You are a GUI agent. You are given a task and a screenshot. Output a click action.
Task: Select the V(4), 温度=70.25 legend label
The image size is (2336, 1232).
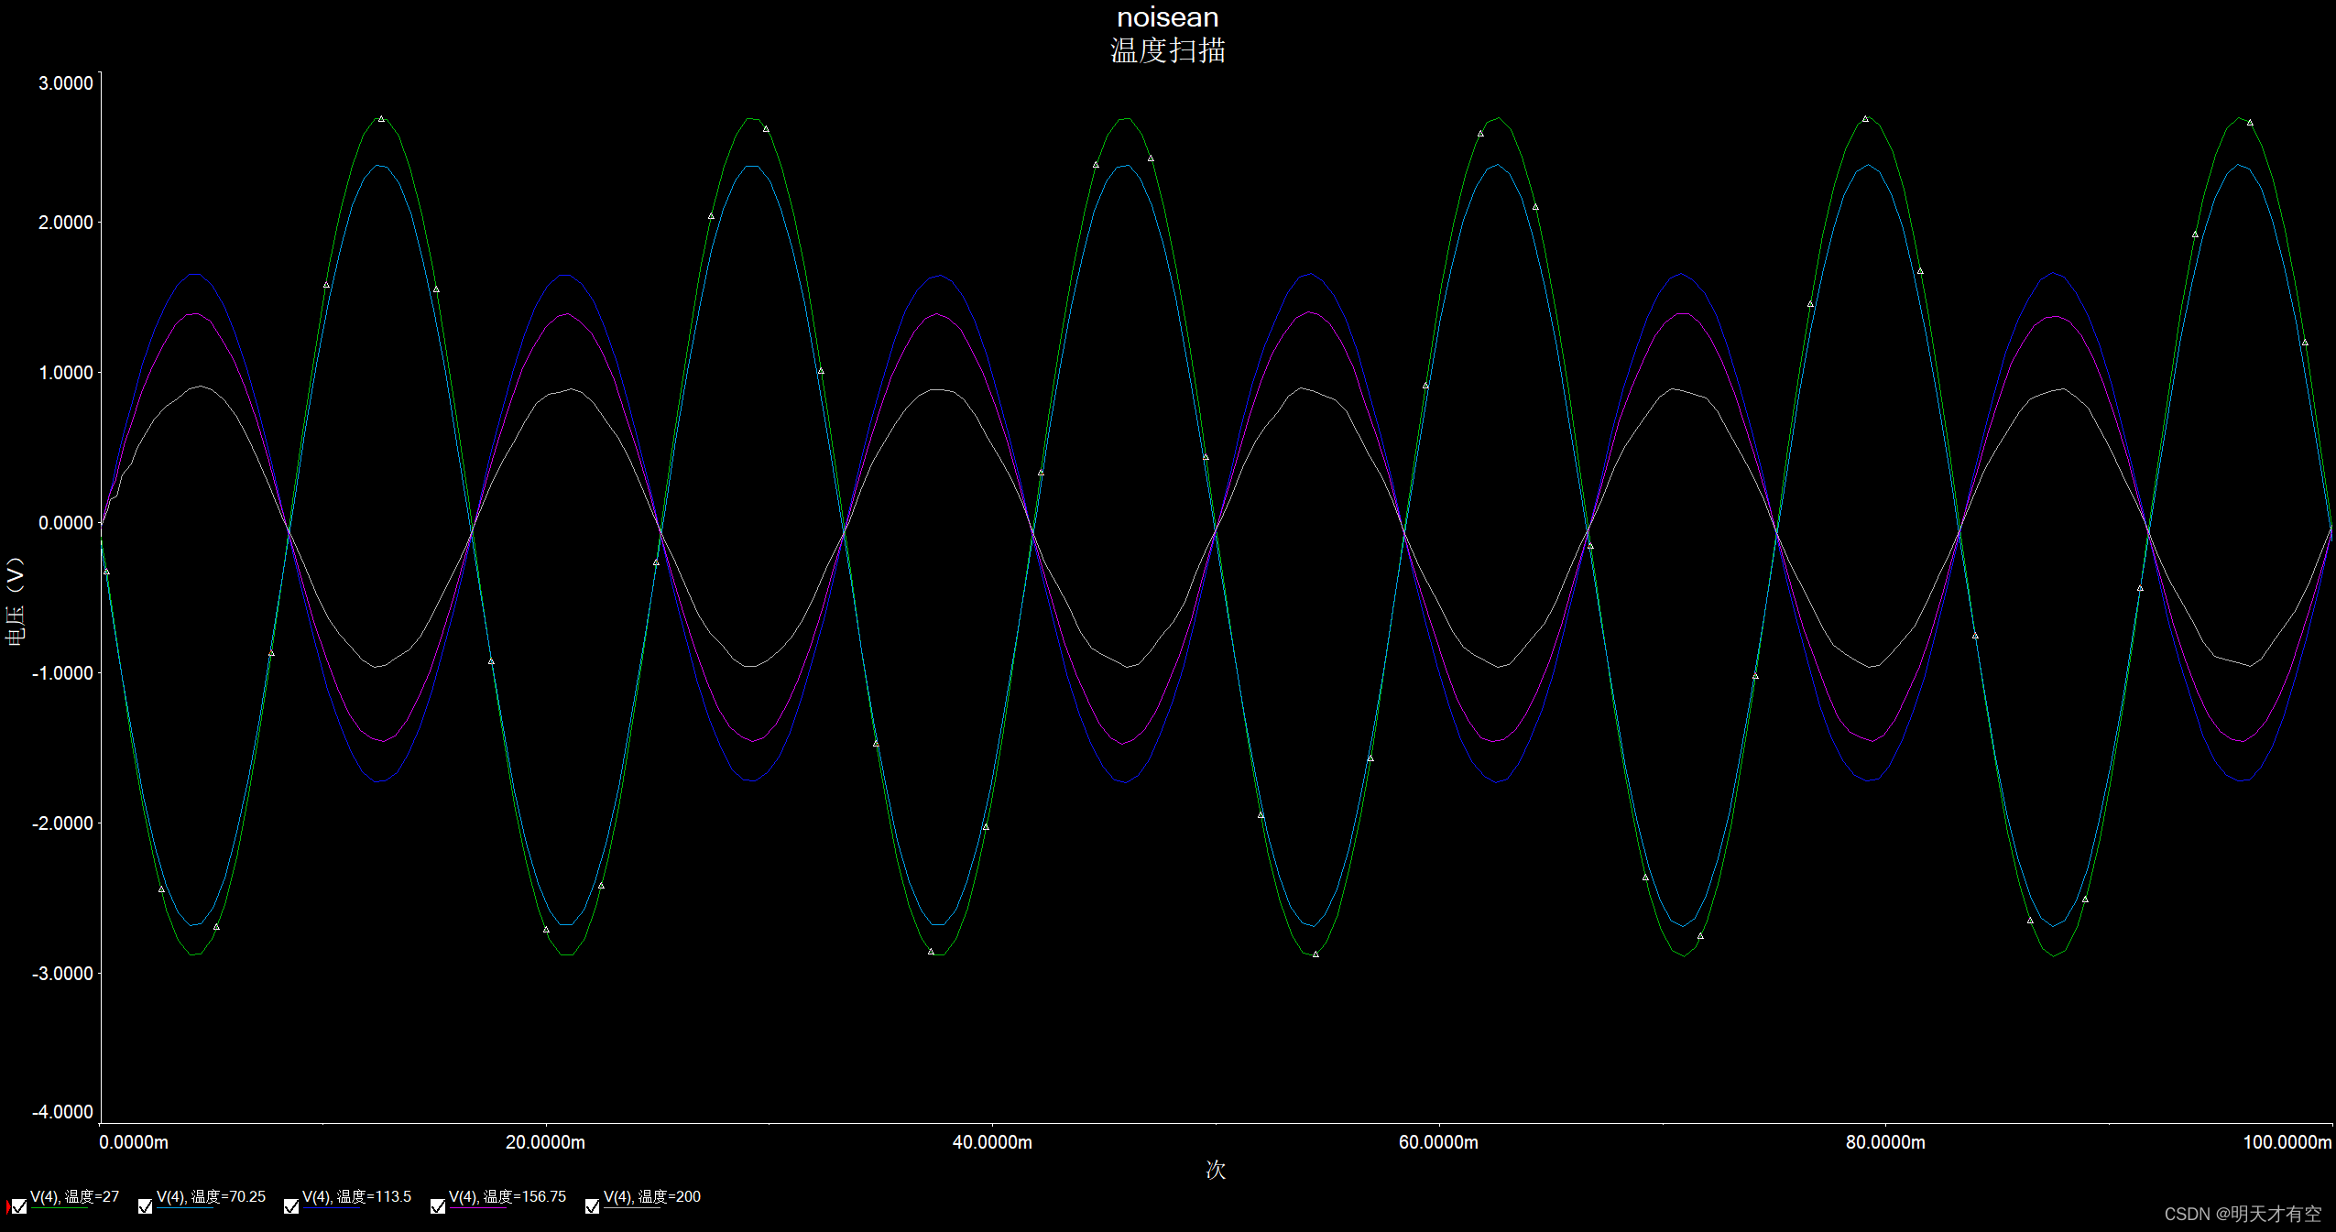tap(211, 1196)
